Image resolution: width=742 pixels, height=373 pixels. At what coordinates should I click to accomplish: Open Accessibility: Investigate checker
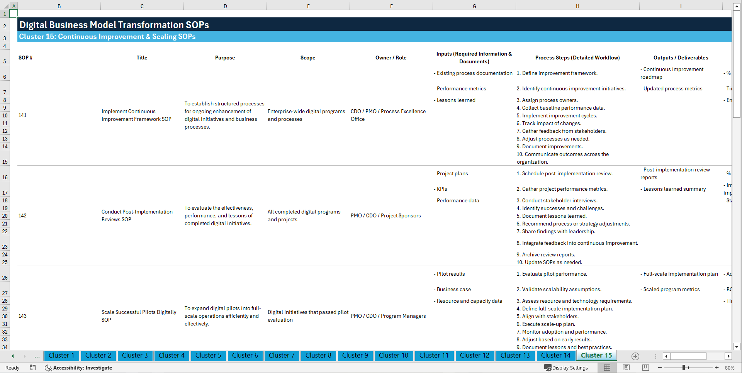coord(78,368)
